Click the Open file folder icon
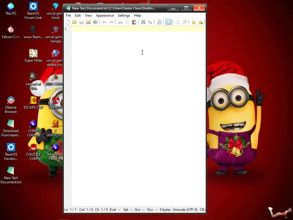 click(75, 22)
